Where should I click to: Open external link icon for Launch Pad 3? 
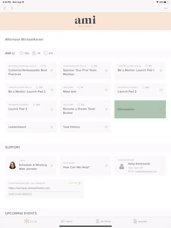(x=52, y=109)
